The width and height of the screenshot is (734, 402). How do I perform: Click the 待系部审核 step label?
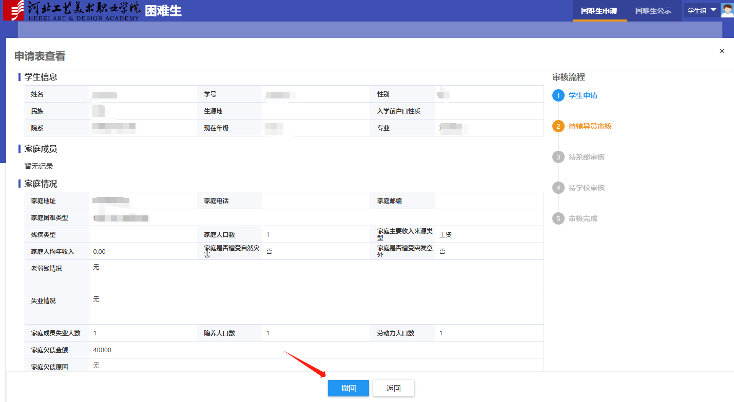click(x=586, y=157)
